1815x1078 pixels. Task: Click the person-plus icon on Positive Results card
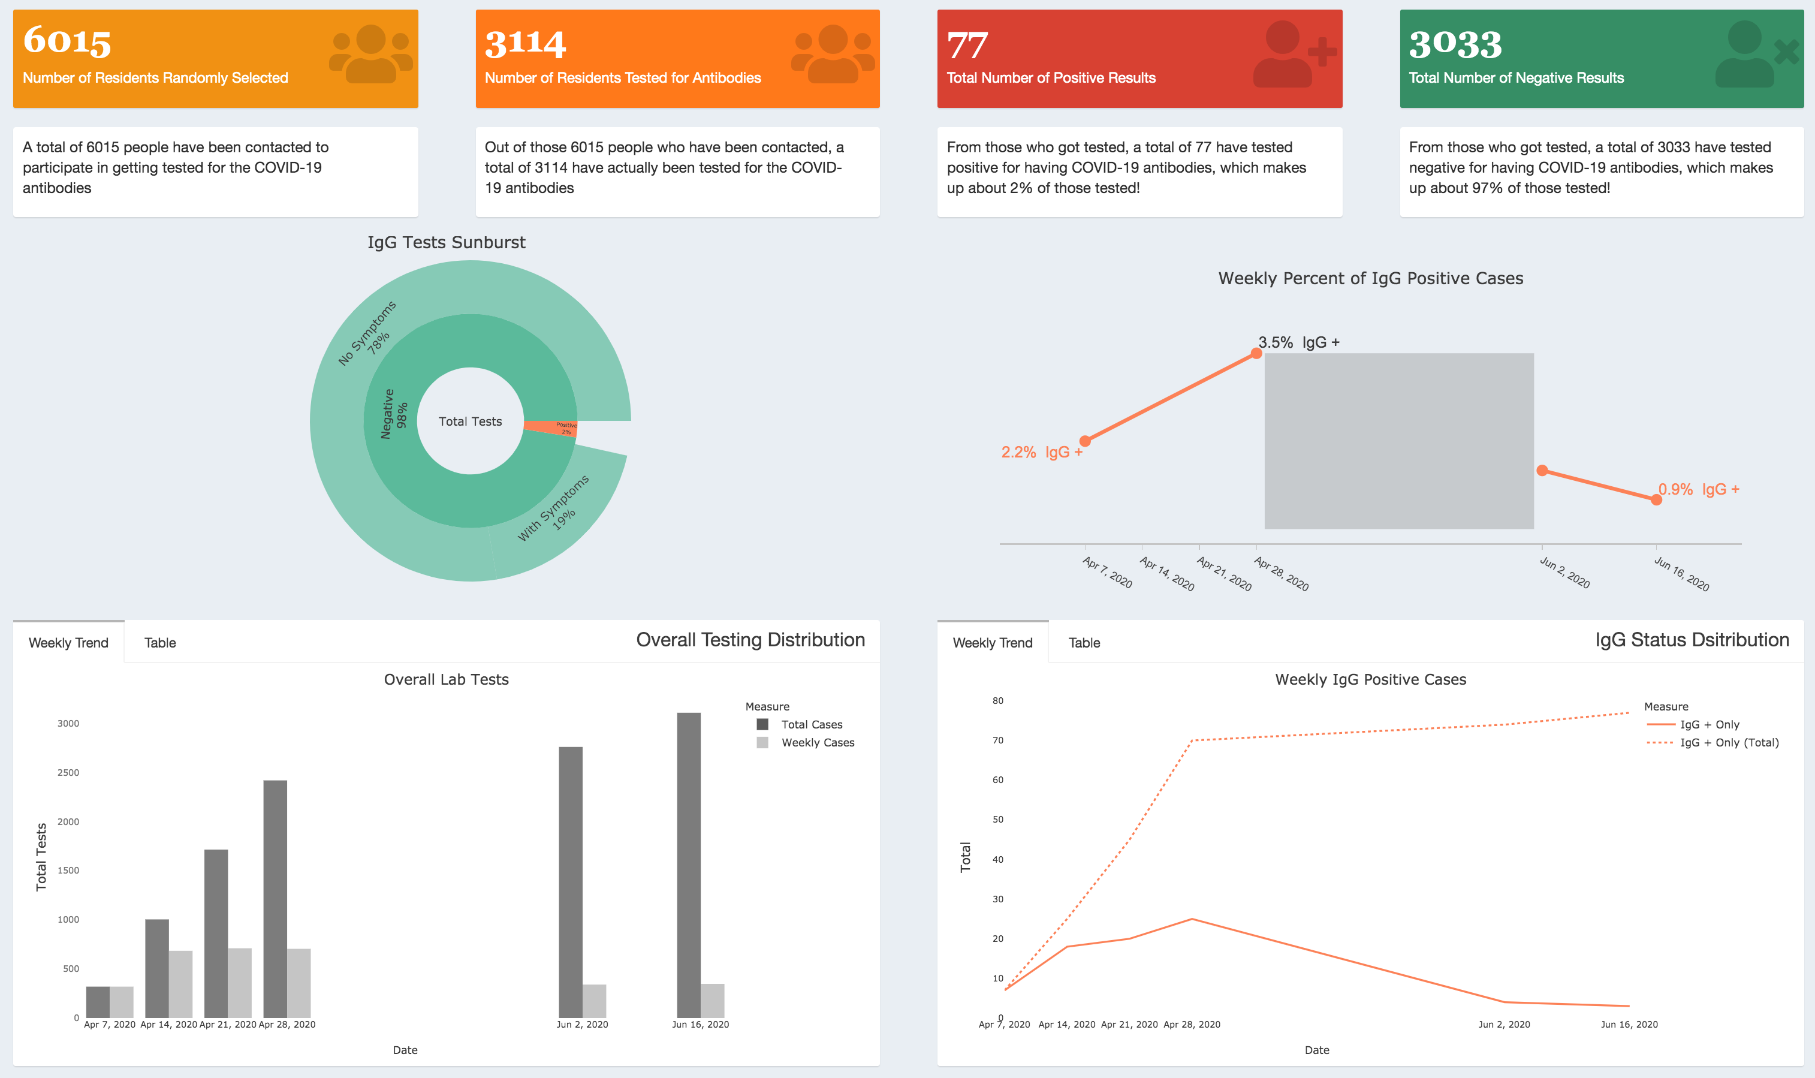tap(1295, 54)
